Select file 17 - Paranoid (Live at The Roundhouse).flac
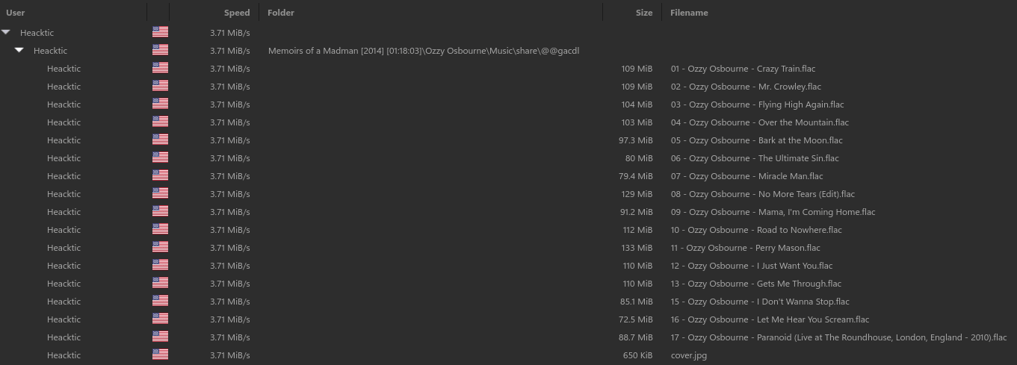This screenshot has width=1017, height=365. coord(838,337)
